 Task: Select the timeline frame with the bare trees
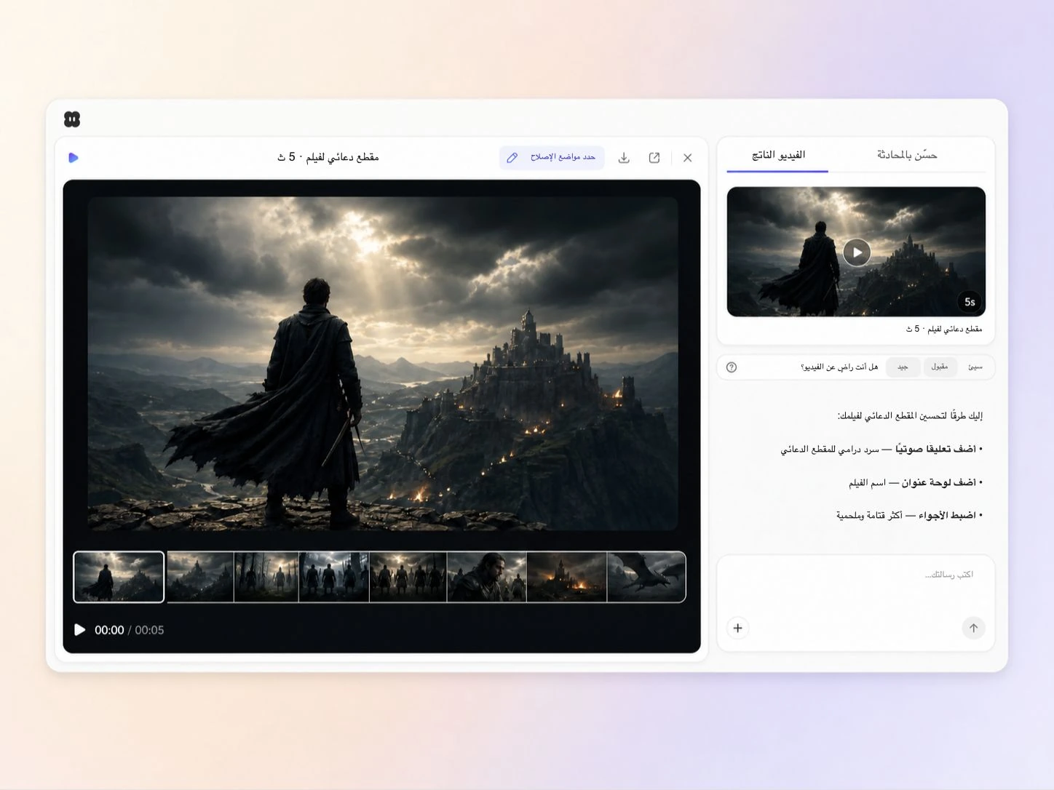tap(266, 577)
